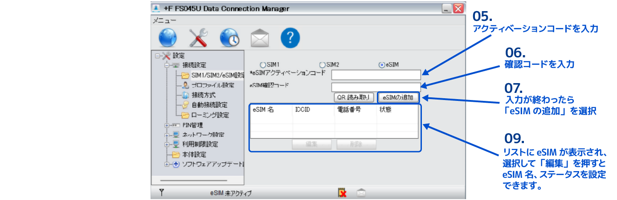Select the PIN管理 tree label
The height and width of the screenshot is (200, 617).
coord(192,125)
